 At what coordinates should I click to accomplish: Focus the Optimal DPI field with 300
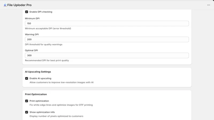coord(107,55)
